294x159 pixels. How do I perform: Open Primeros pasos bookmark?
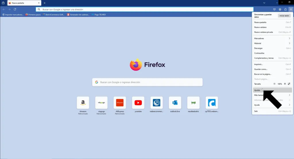pos(33,15)
